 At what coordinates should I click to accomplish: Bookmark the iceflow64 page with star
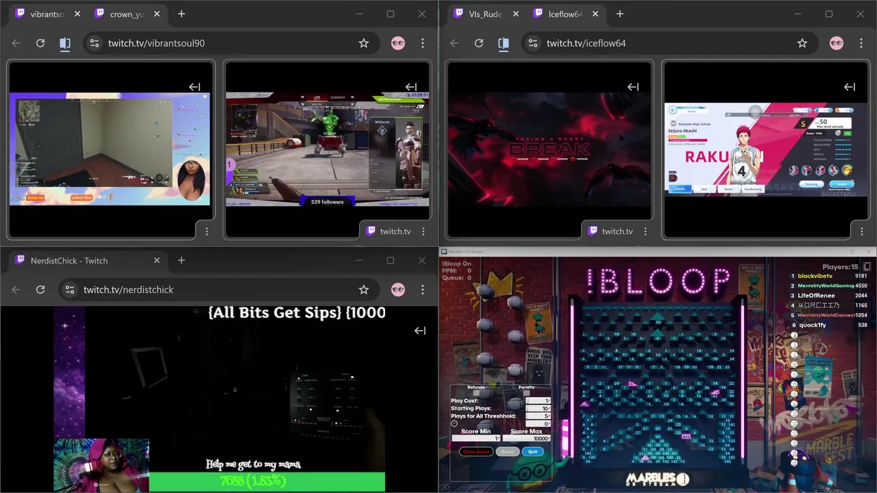click(802, 43)
